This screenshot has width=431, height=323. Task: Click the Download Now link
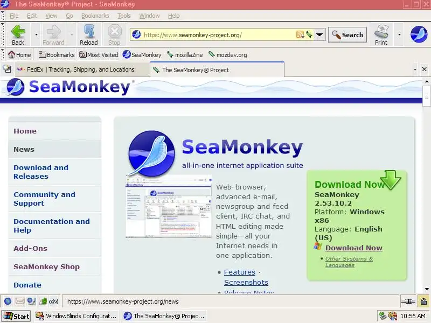(354, 248)
